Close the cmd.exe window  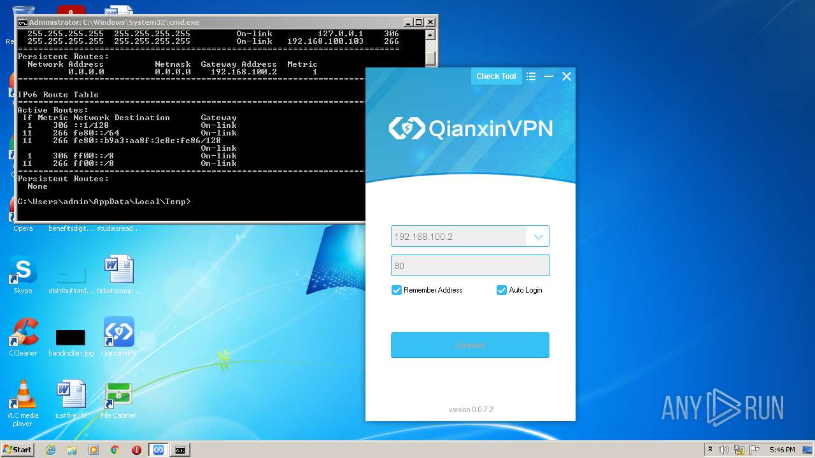(430, 22)
